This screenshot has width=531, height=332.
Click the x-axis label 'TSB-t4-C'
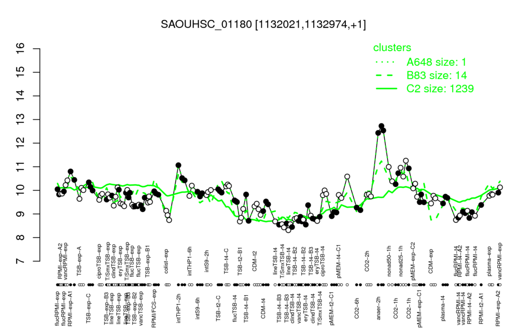(226, 261)
